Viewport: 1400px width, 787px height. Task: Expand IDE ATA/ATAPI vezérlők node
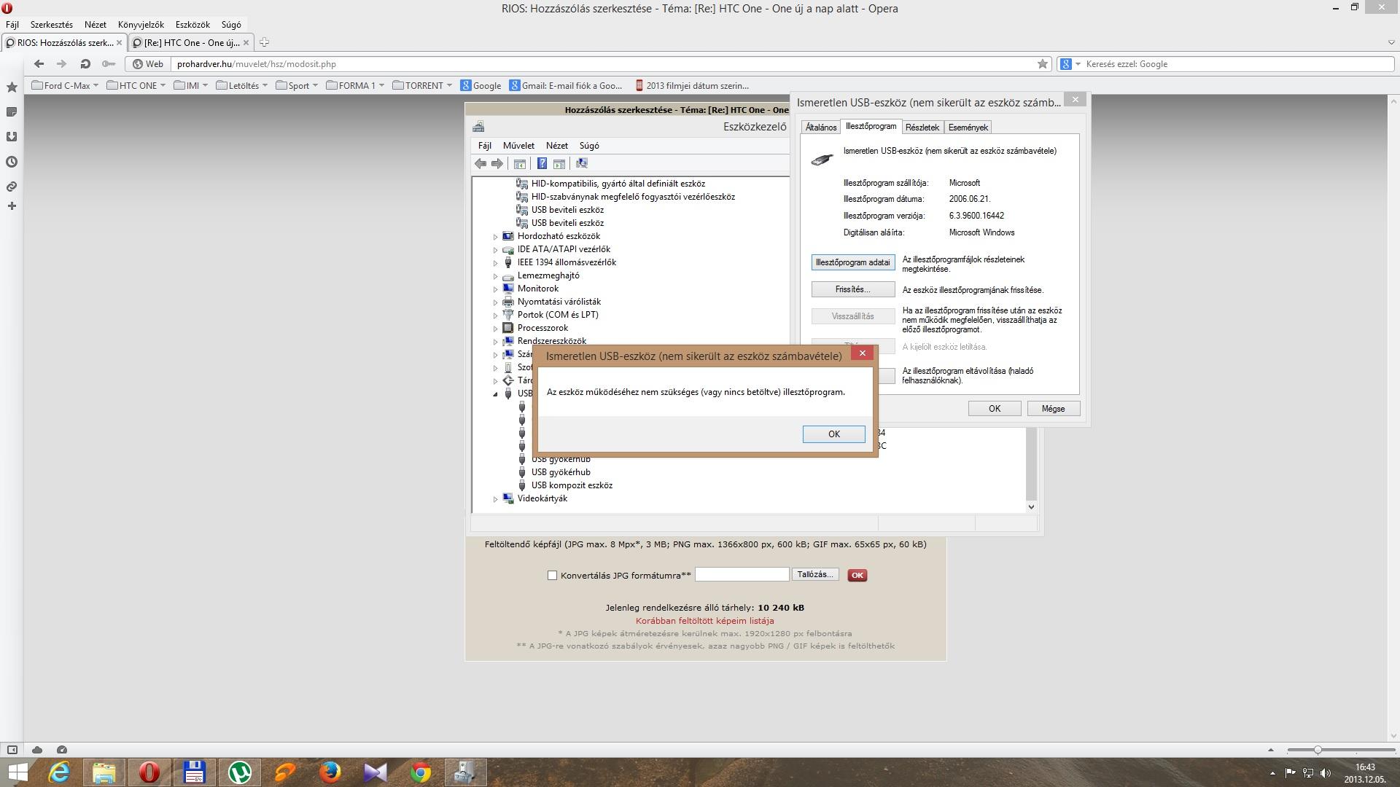click(x=496, y=250)
